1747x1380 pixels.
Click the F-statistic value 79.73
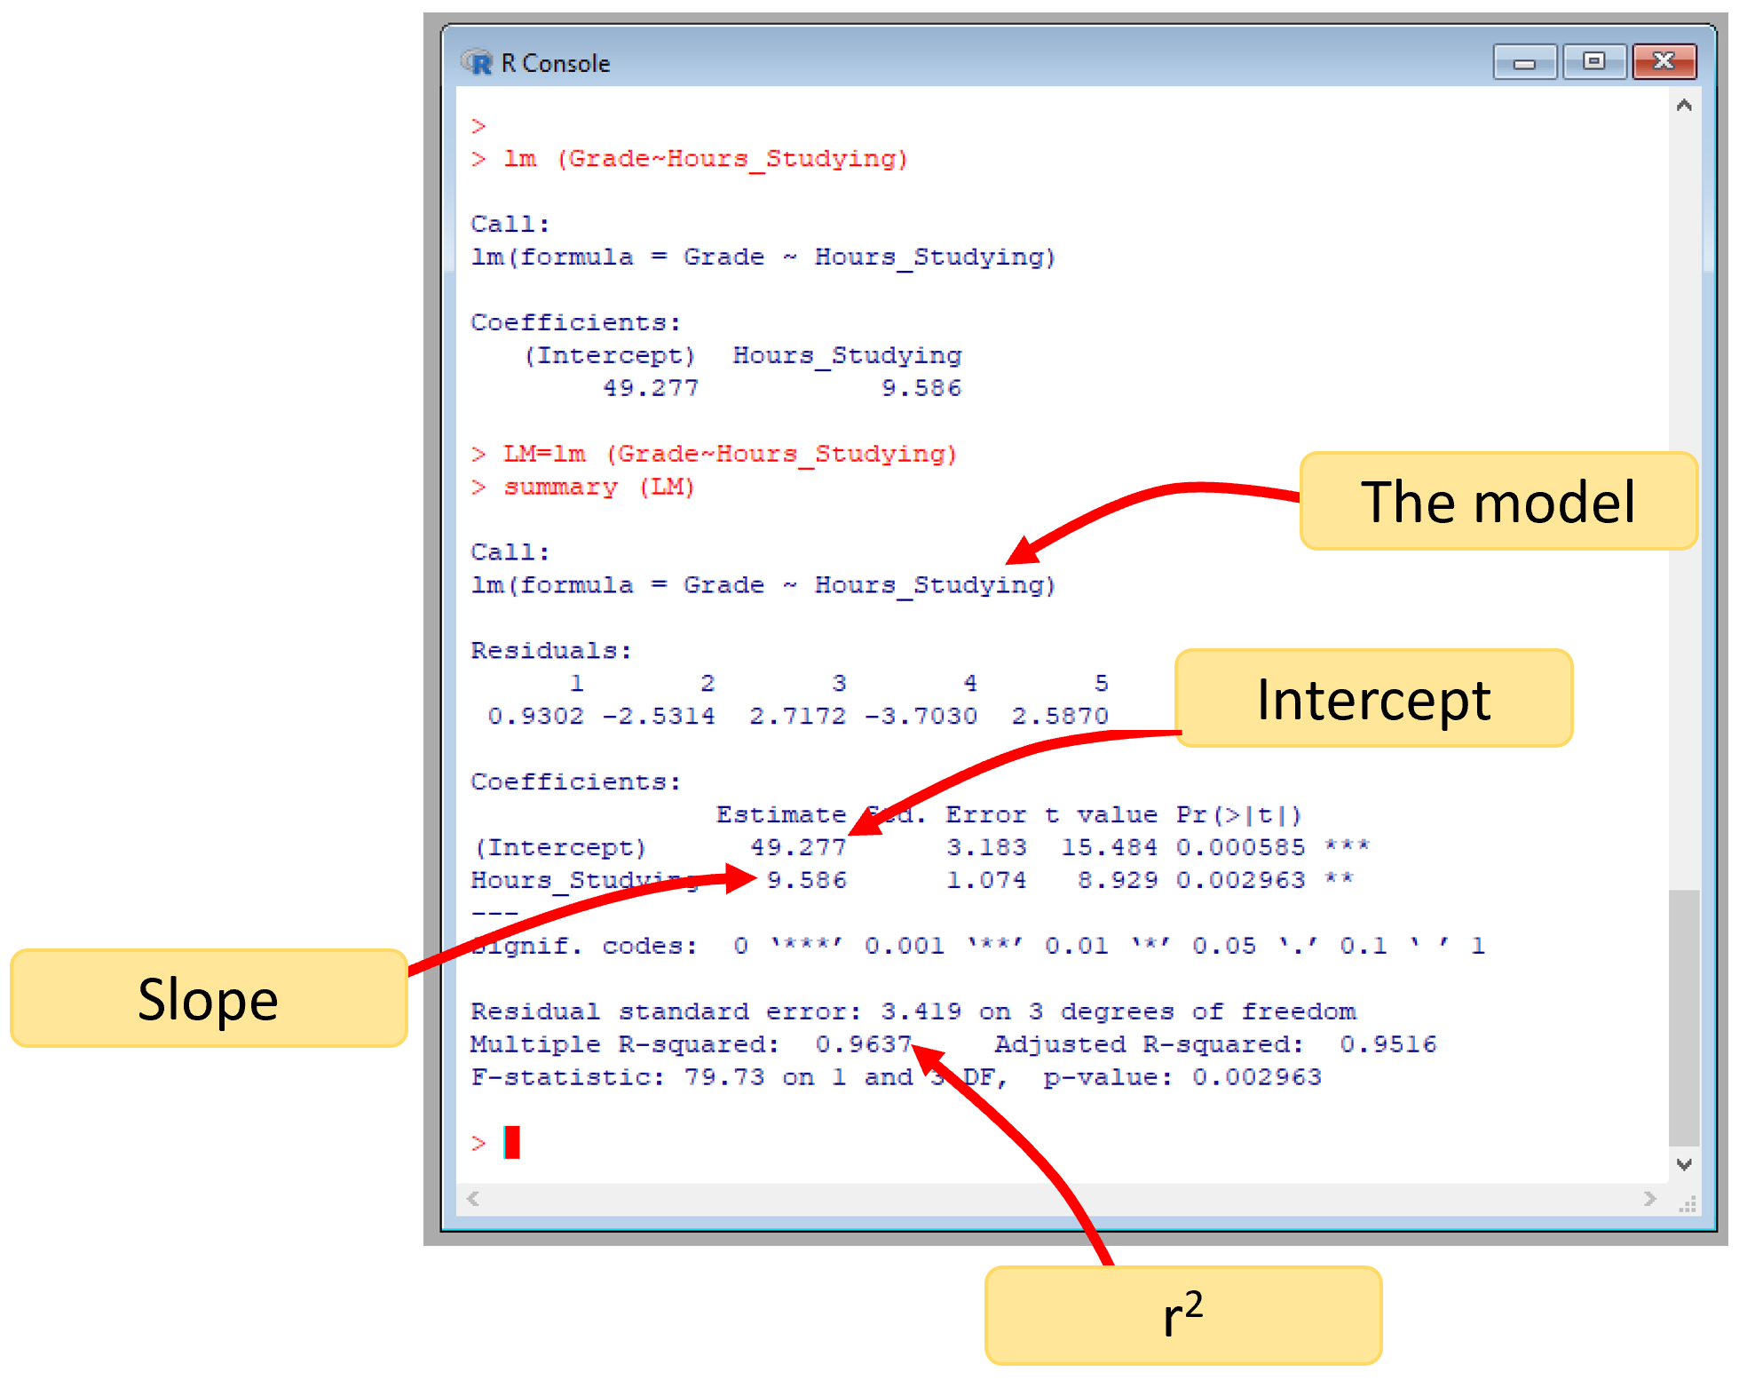click(724, 1078)
